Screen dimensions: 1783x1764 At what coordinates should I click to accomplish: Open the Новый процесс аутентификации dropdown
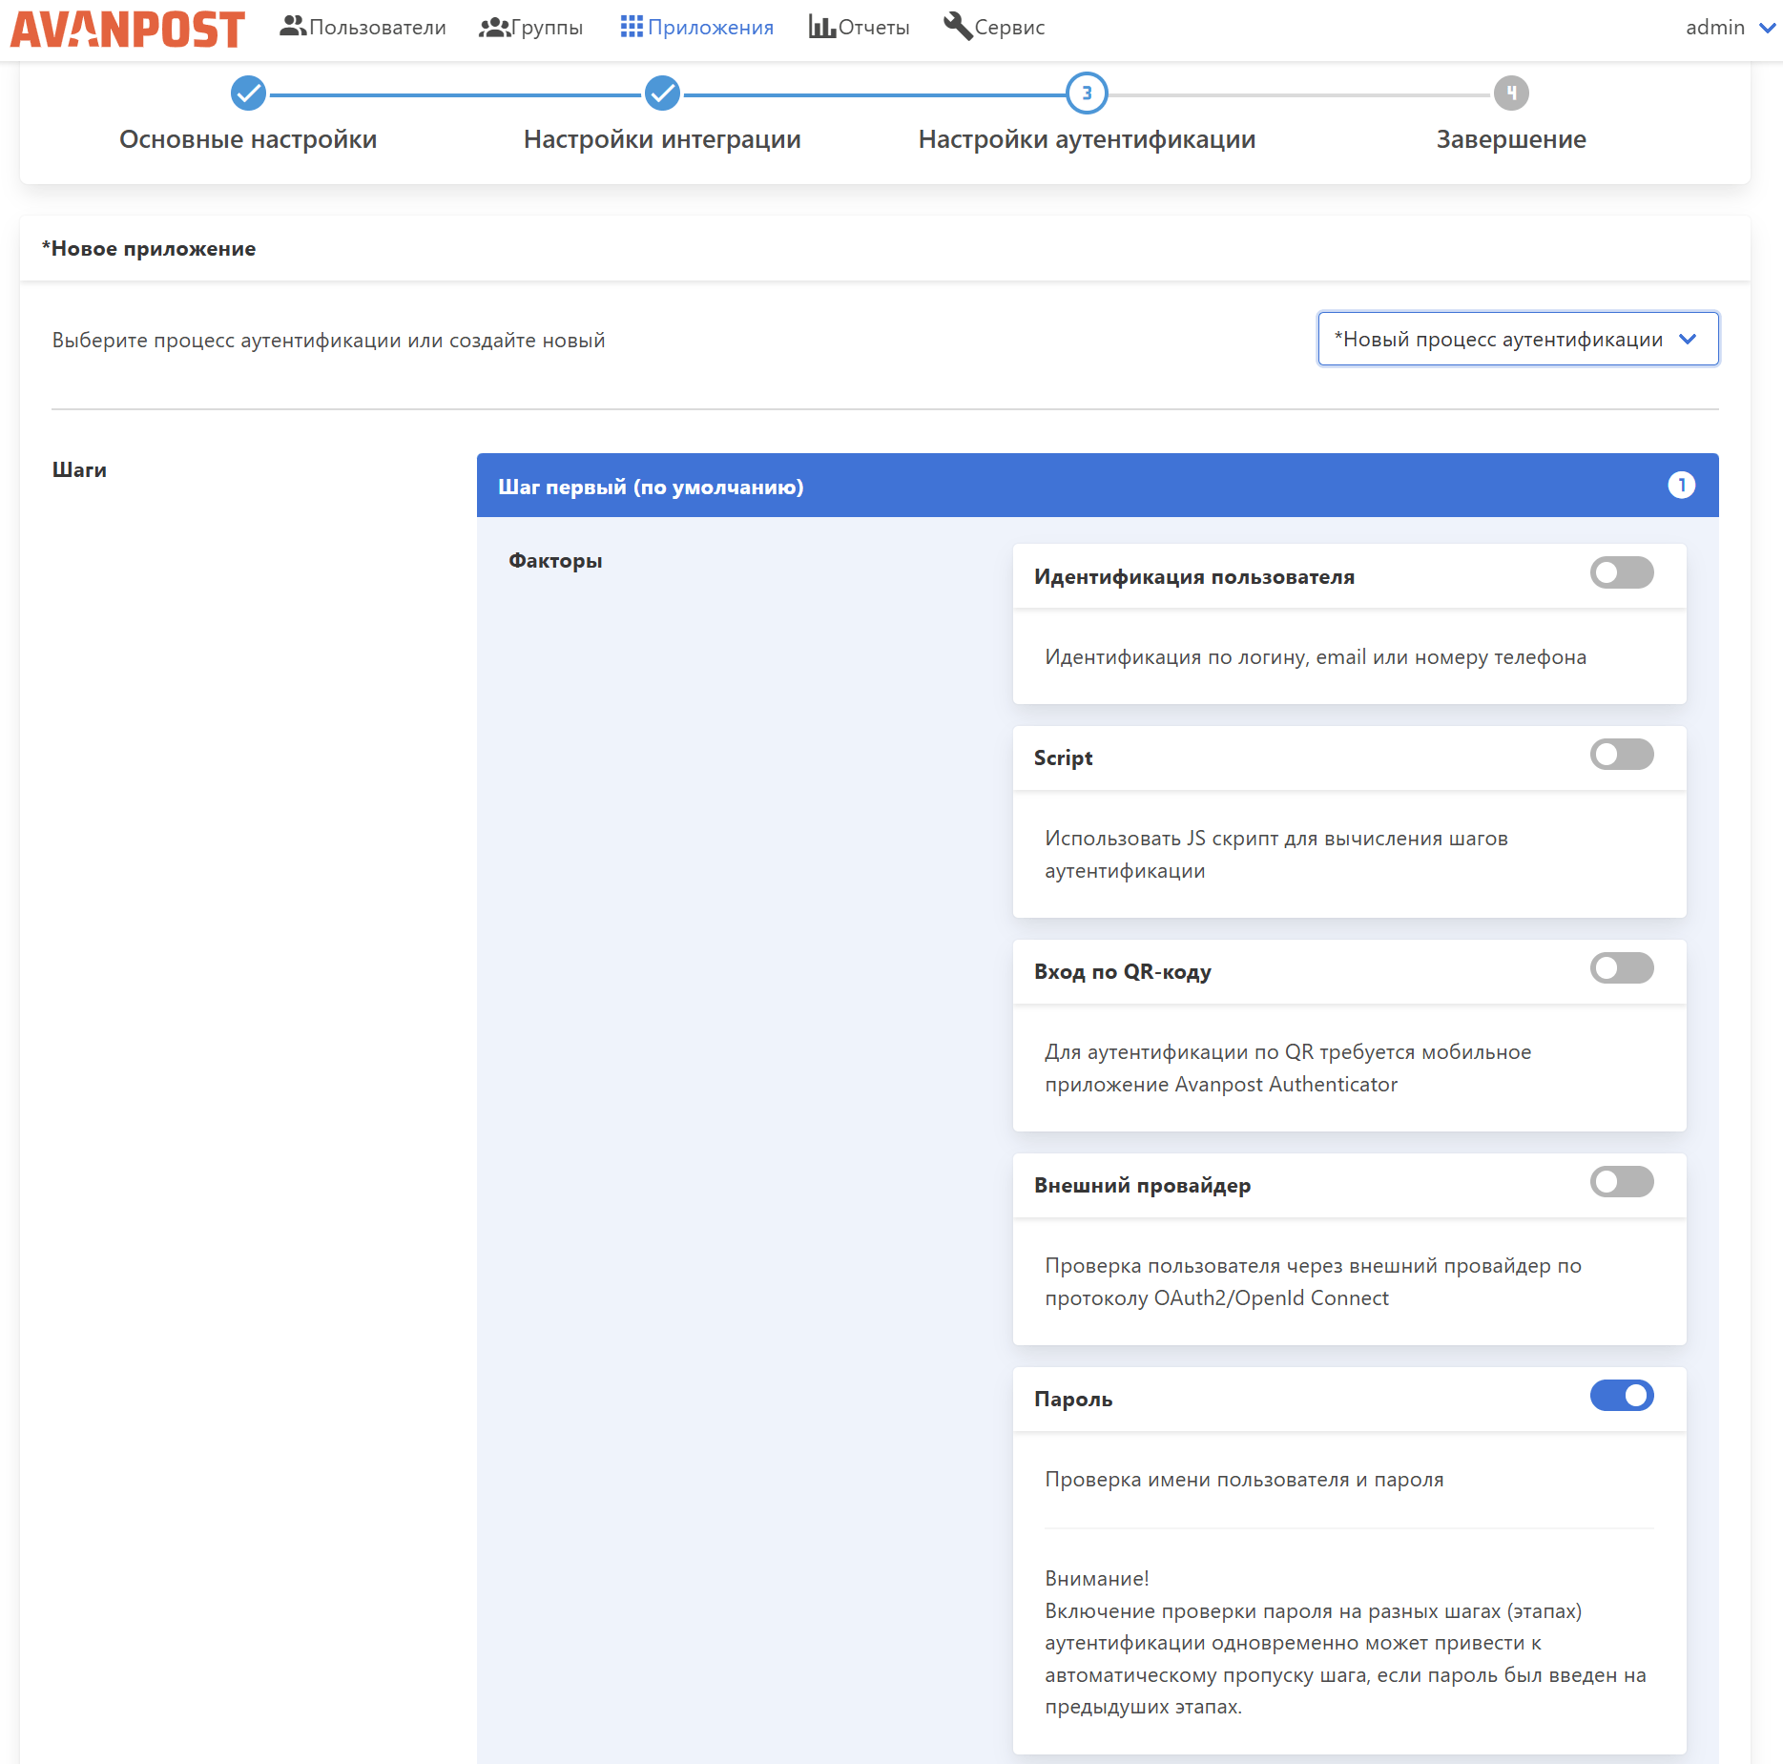click(1518, 339)
